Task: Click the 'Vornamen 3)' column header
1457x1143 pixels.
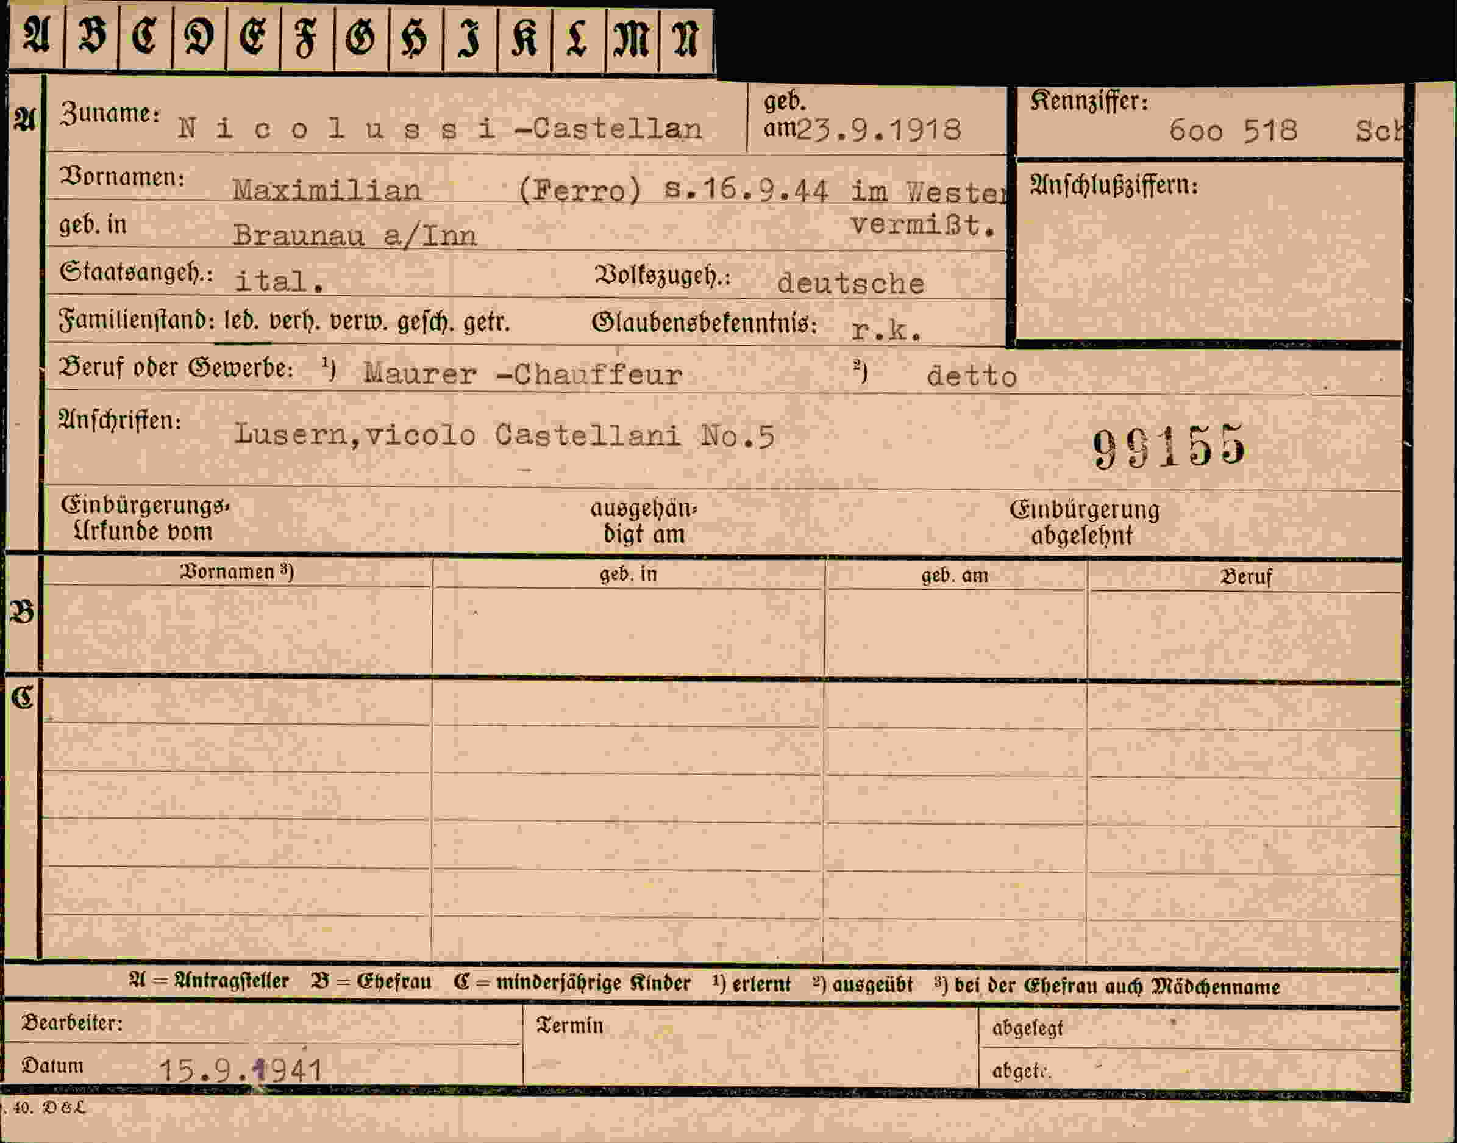Action: [x=237, y=572]
